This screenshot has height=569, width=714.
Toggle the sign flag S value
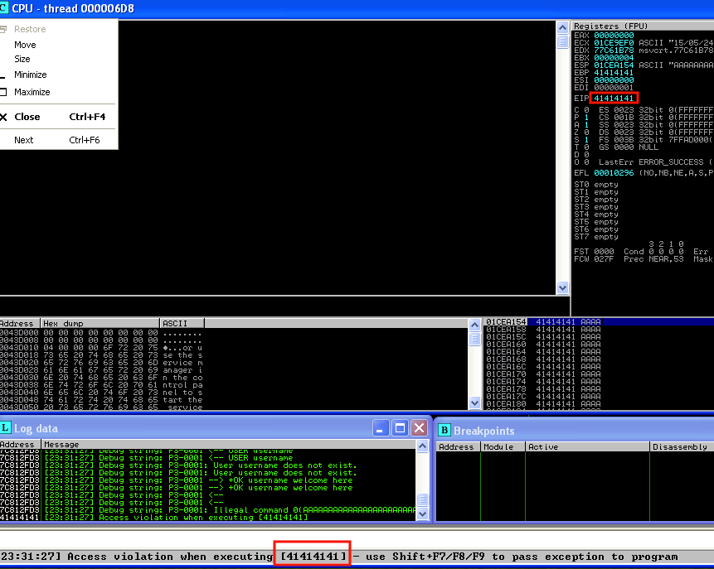(x=587, y=139)
